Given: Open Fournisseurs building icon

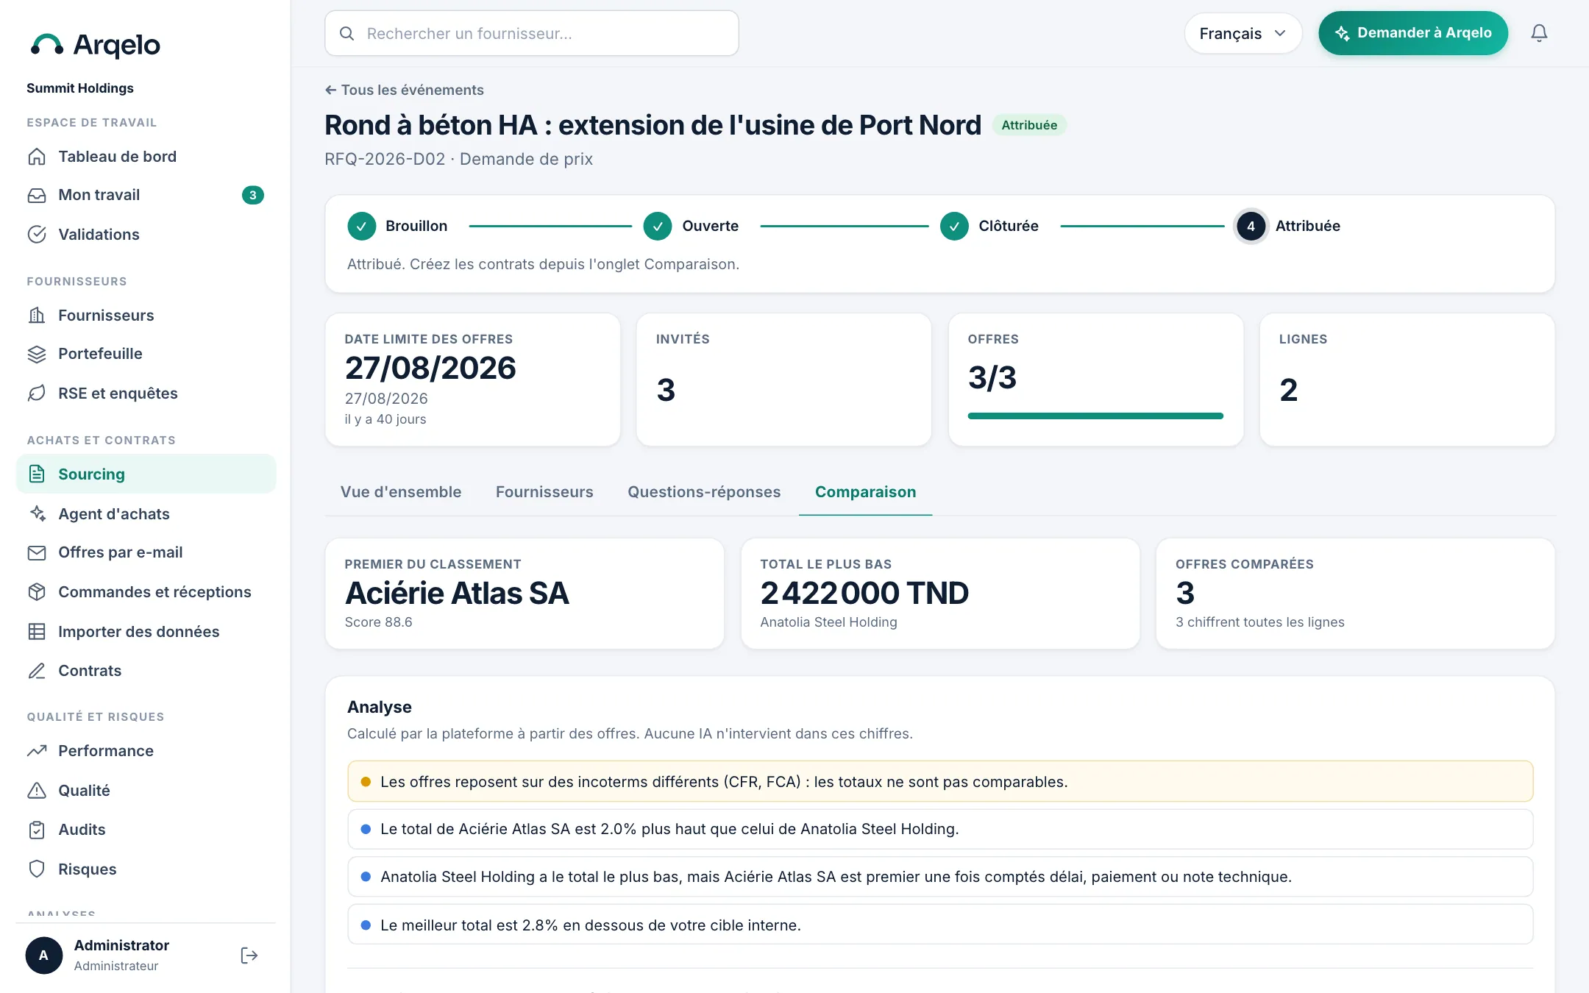Looking at the screenshot, I should (37, 316).
